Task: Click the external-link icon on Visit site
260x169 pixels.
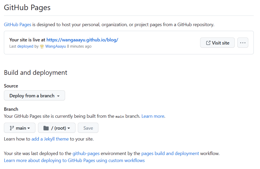Action: (x=208, y=43)
